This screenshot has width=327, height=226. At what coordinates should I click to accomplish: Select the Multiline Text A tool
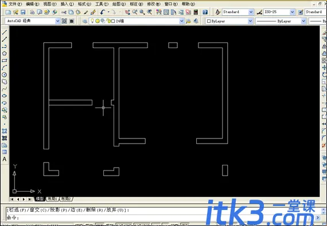pyautogui.click(x=5, y=159)
